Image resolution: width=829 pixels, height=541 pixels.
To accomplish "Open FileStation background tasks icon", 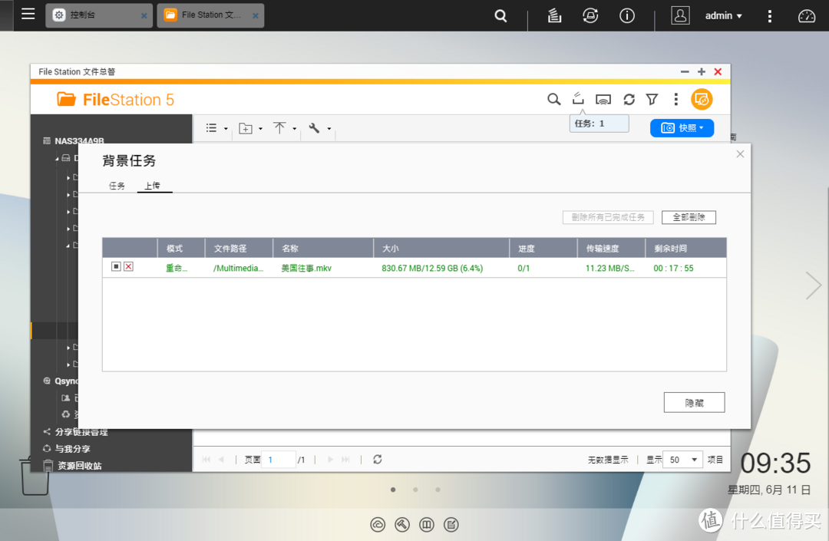I will tap(578, 98).
